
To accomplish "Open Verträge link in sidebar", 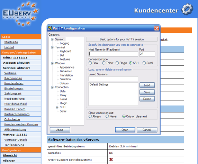I will click(10, 73).
